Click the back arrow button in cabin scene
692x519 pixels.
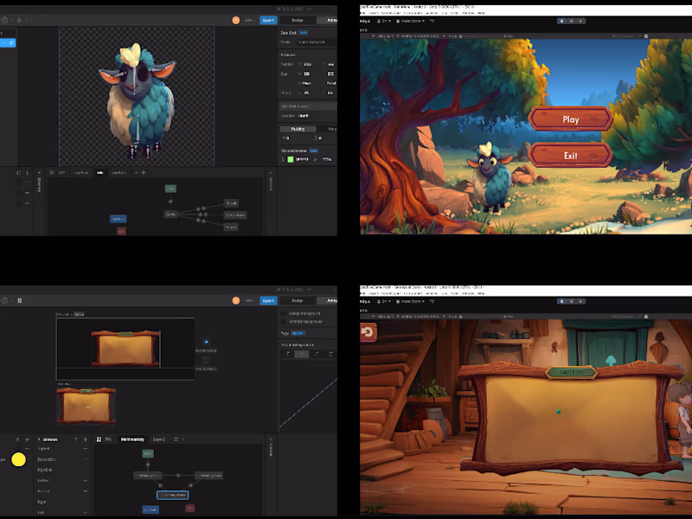(368, 332)
